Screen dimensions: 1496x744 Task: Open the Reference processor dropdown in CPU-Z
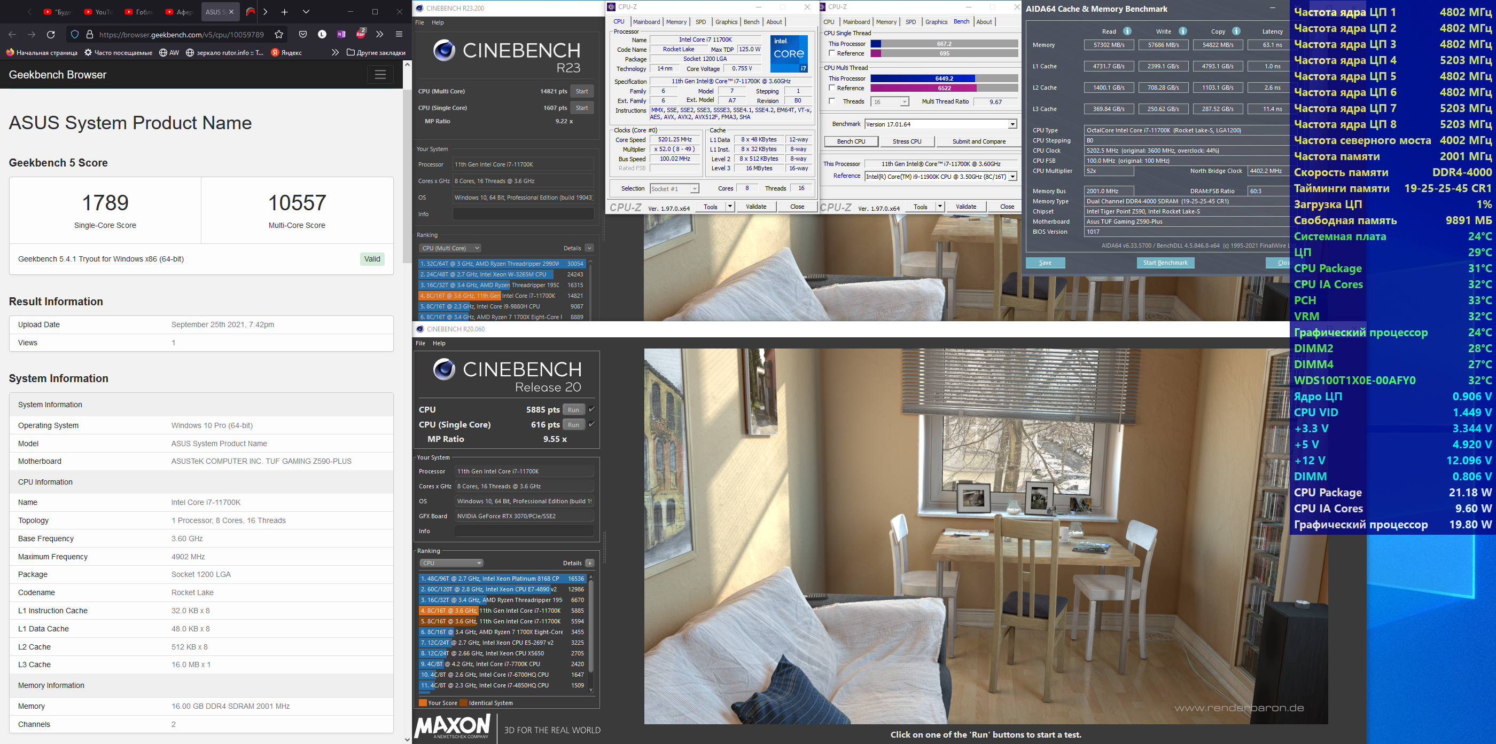tap(1012, 177)
